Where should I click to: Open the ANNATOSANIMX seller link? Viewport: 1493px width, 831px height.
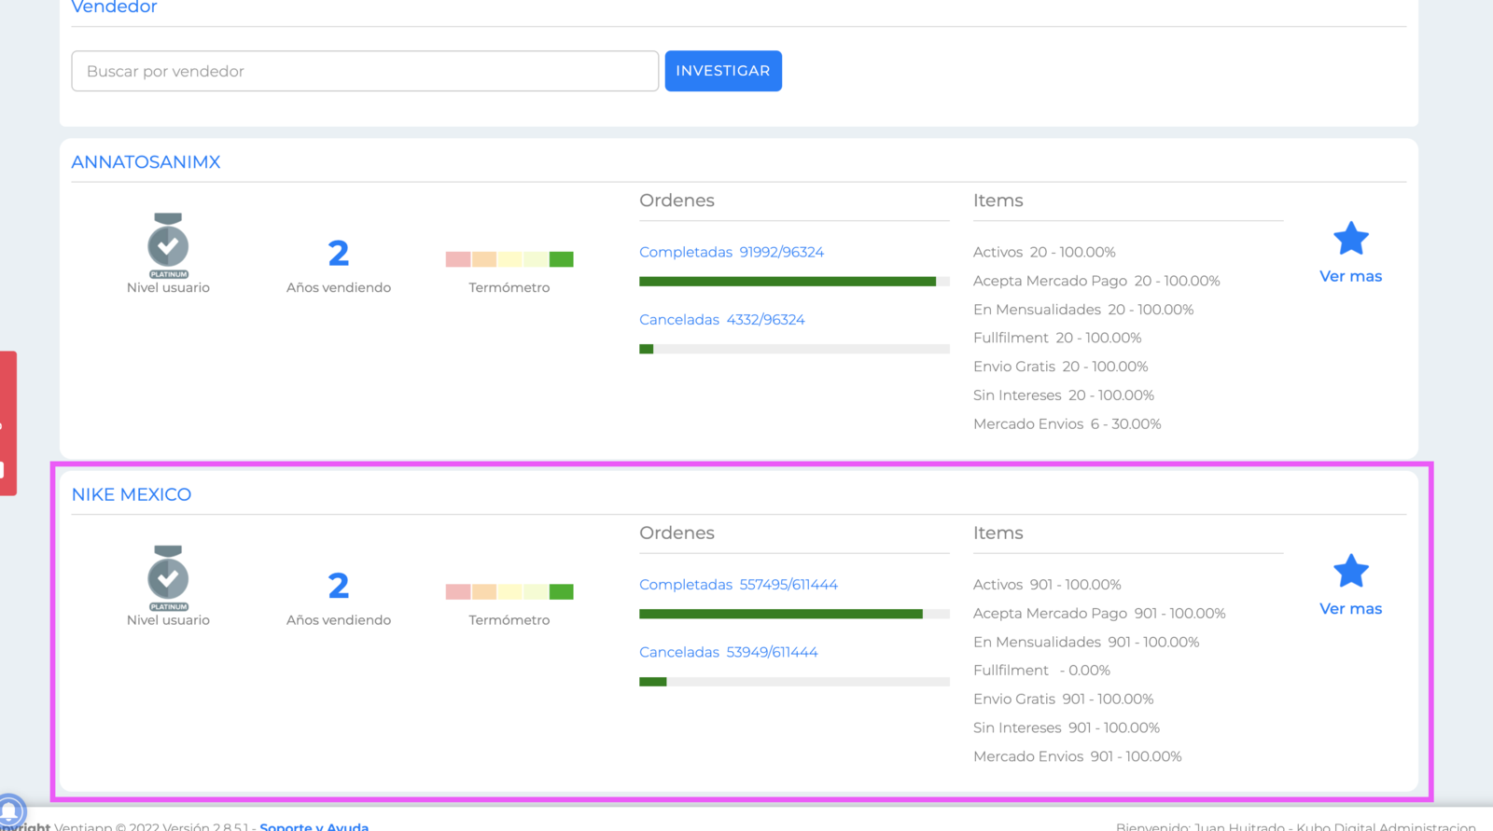click(x=147, y=162)
